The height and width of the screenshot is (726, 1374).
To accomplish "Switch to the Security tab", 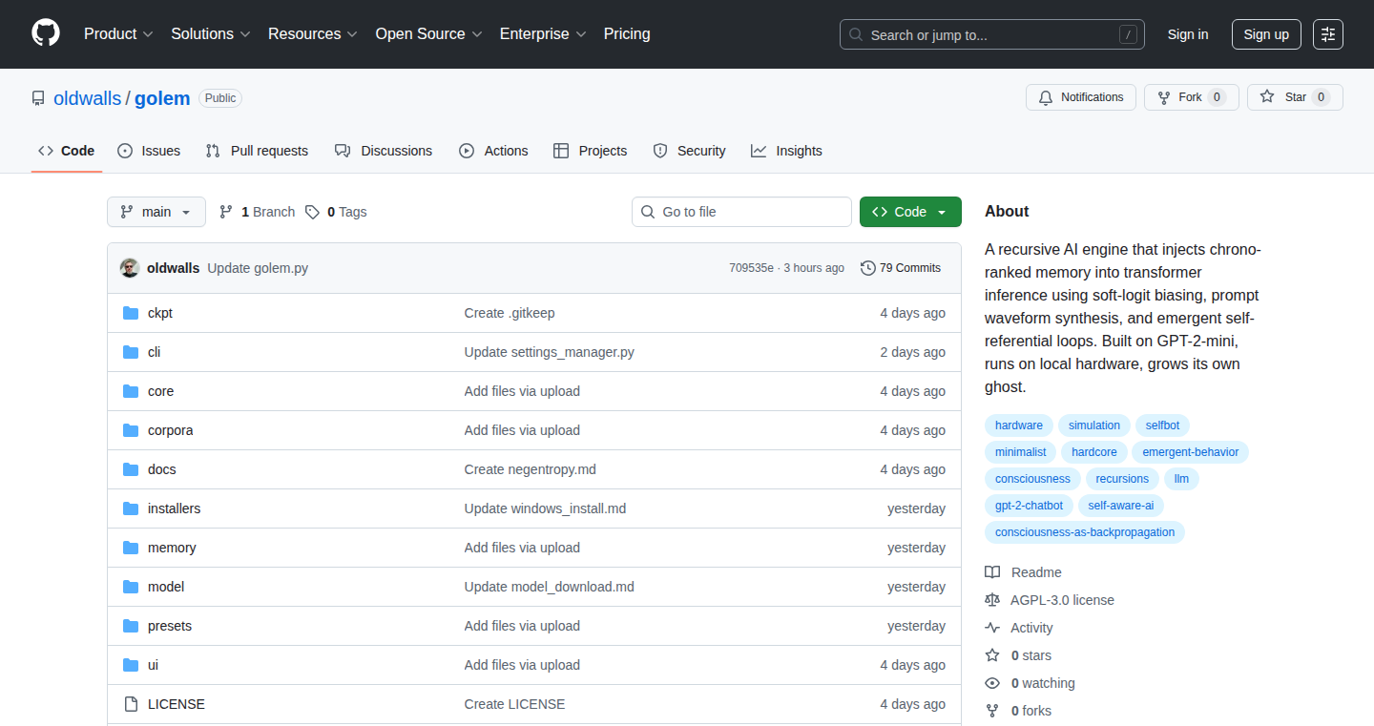I will 689,151.
